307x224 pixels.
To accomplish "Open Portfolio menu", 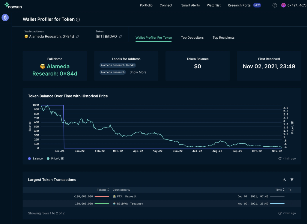I will 146,5.
